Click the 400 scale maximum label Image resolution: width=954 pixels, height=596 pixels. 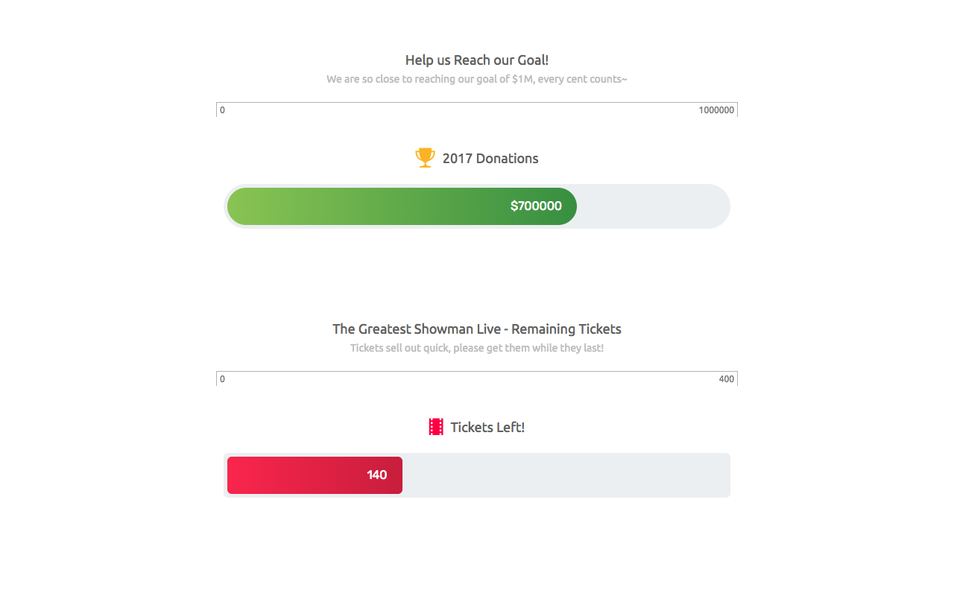click(x=727, y=379)
